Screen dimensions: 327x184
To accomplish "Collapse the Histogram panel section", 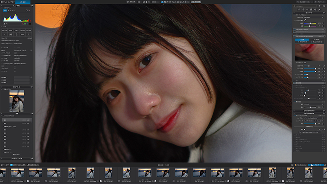I will pyautogui.click(x=1, y=7).
